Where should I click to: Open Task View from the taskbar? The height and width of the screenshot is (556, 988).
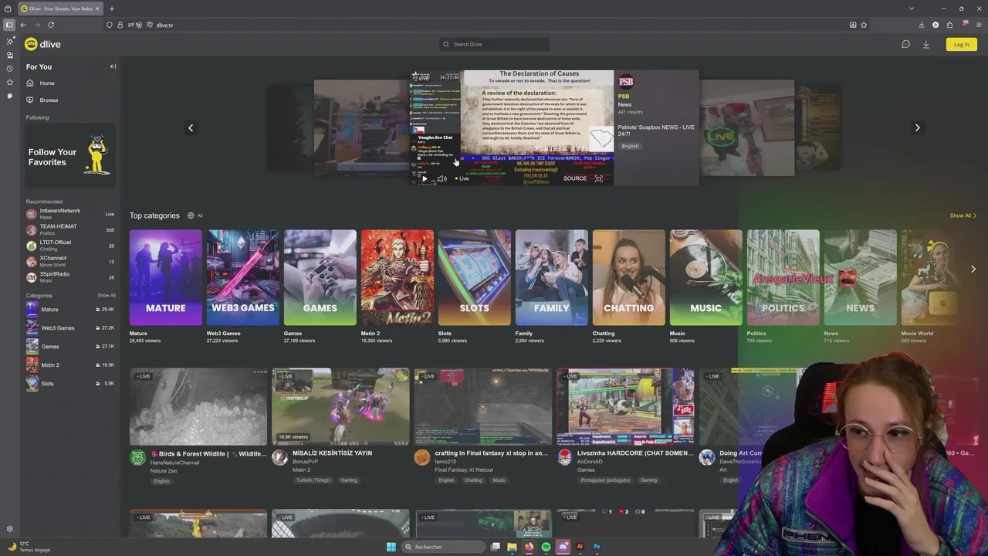(x=496, y=547)
